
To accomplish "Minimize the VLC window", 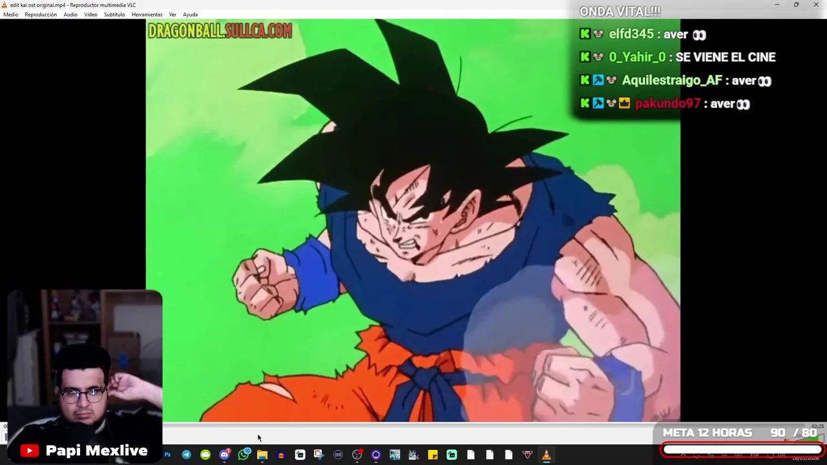I will 777,5.
